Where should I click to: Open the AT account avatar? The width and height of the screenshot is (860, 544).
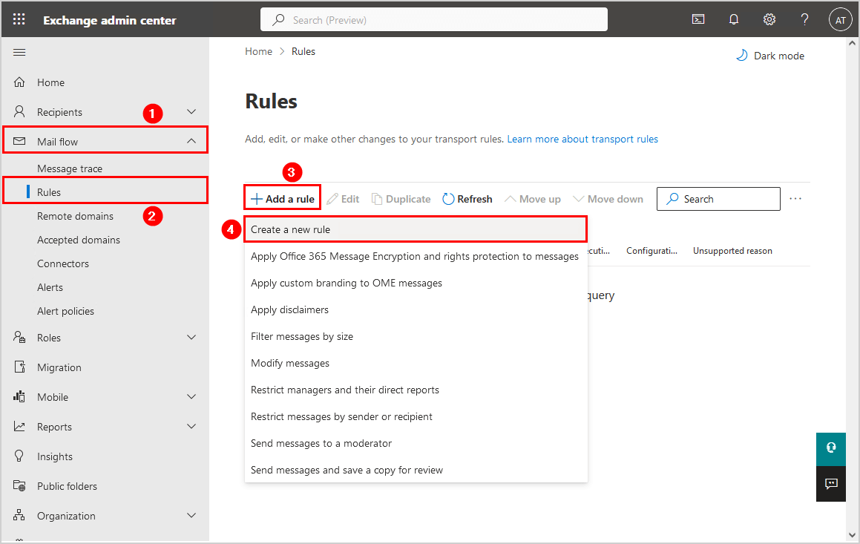840,20
